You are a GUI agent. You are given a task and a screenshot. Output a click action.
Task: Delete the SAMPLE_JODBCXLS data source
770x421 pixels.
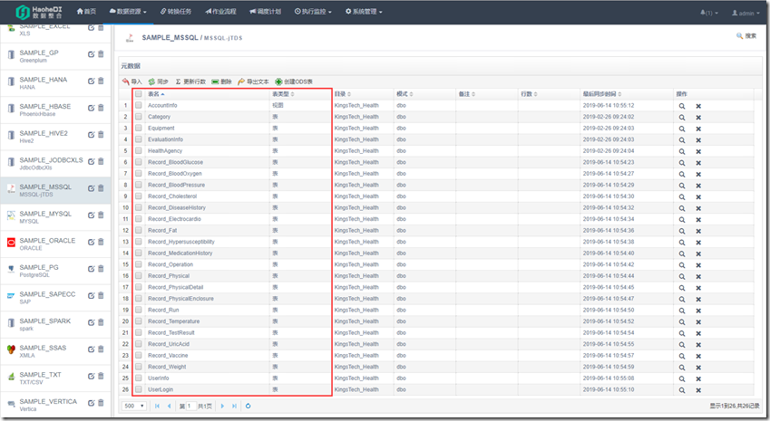(x=101, y=161)
